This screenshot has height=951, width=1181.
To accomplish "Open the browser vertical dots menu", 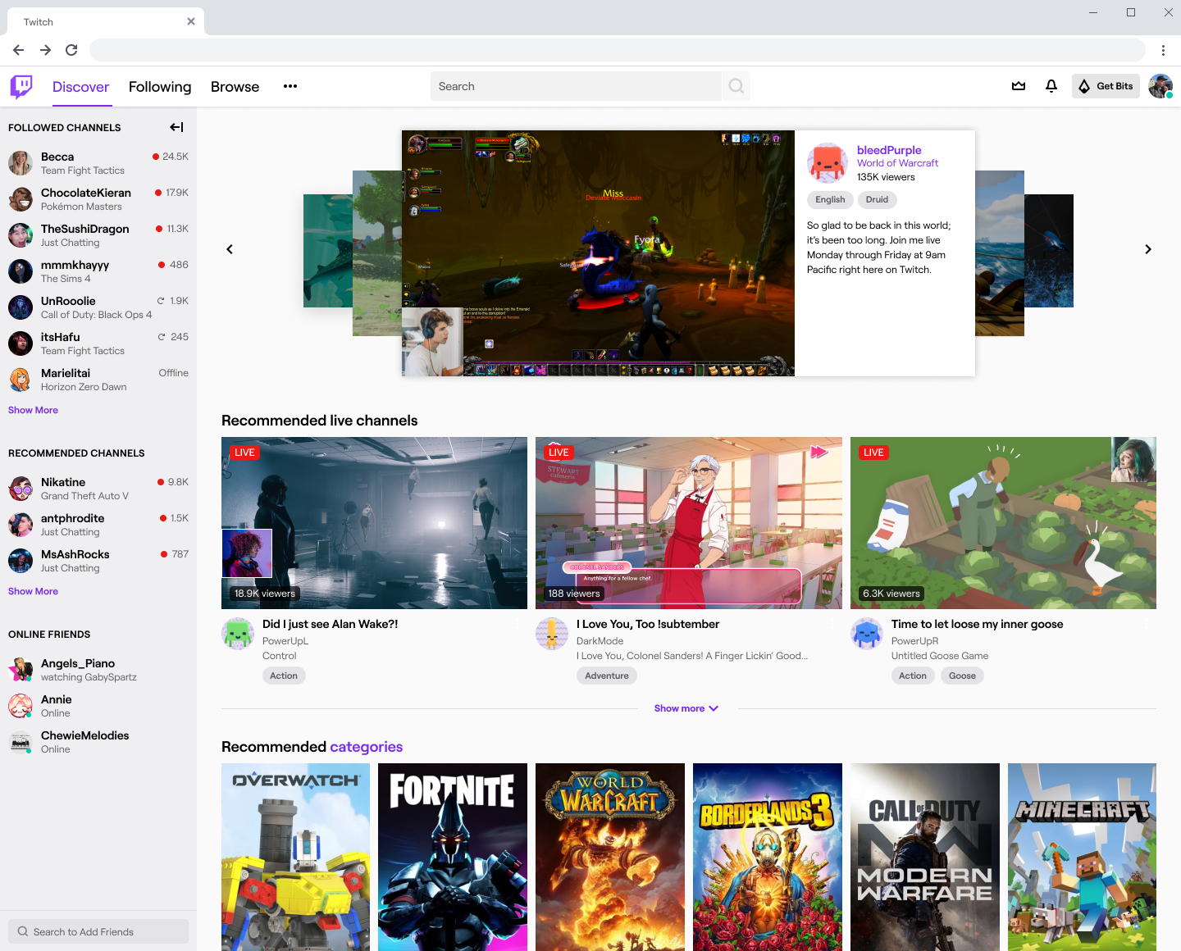I will tap(1163, 50).
